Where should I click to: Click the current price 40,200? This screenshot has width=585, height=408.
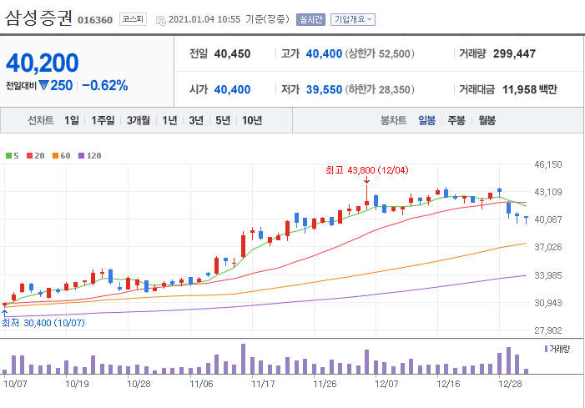[43, 63]
